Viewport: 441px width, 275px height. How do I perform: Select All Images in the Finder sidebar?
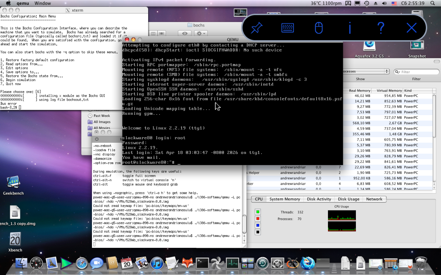pos(102,122)
